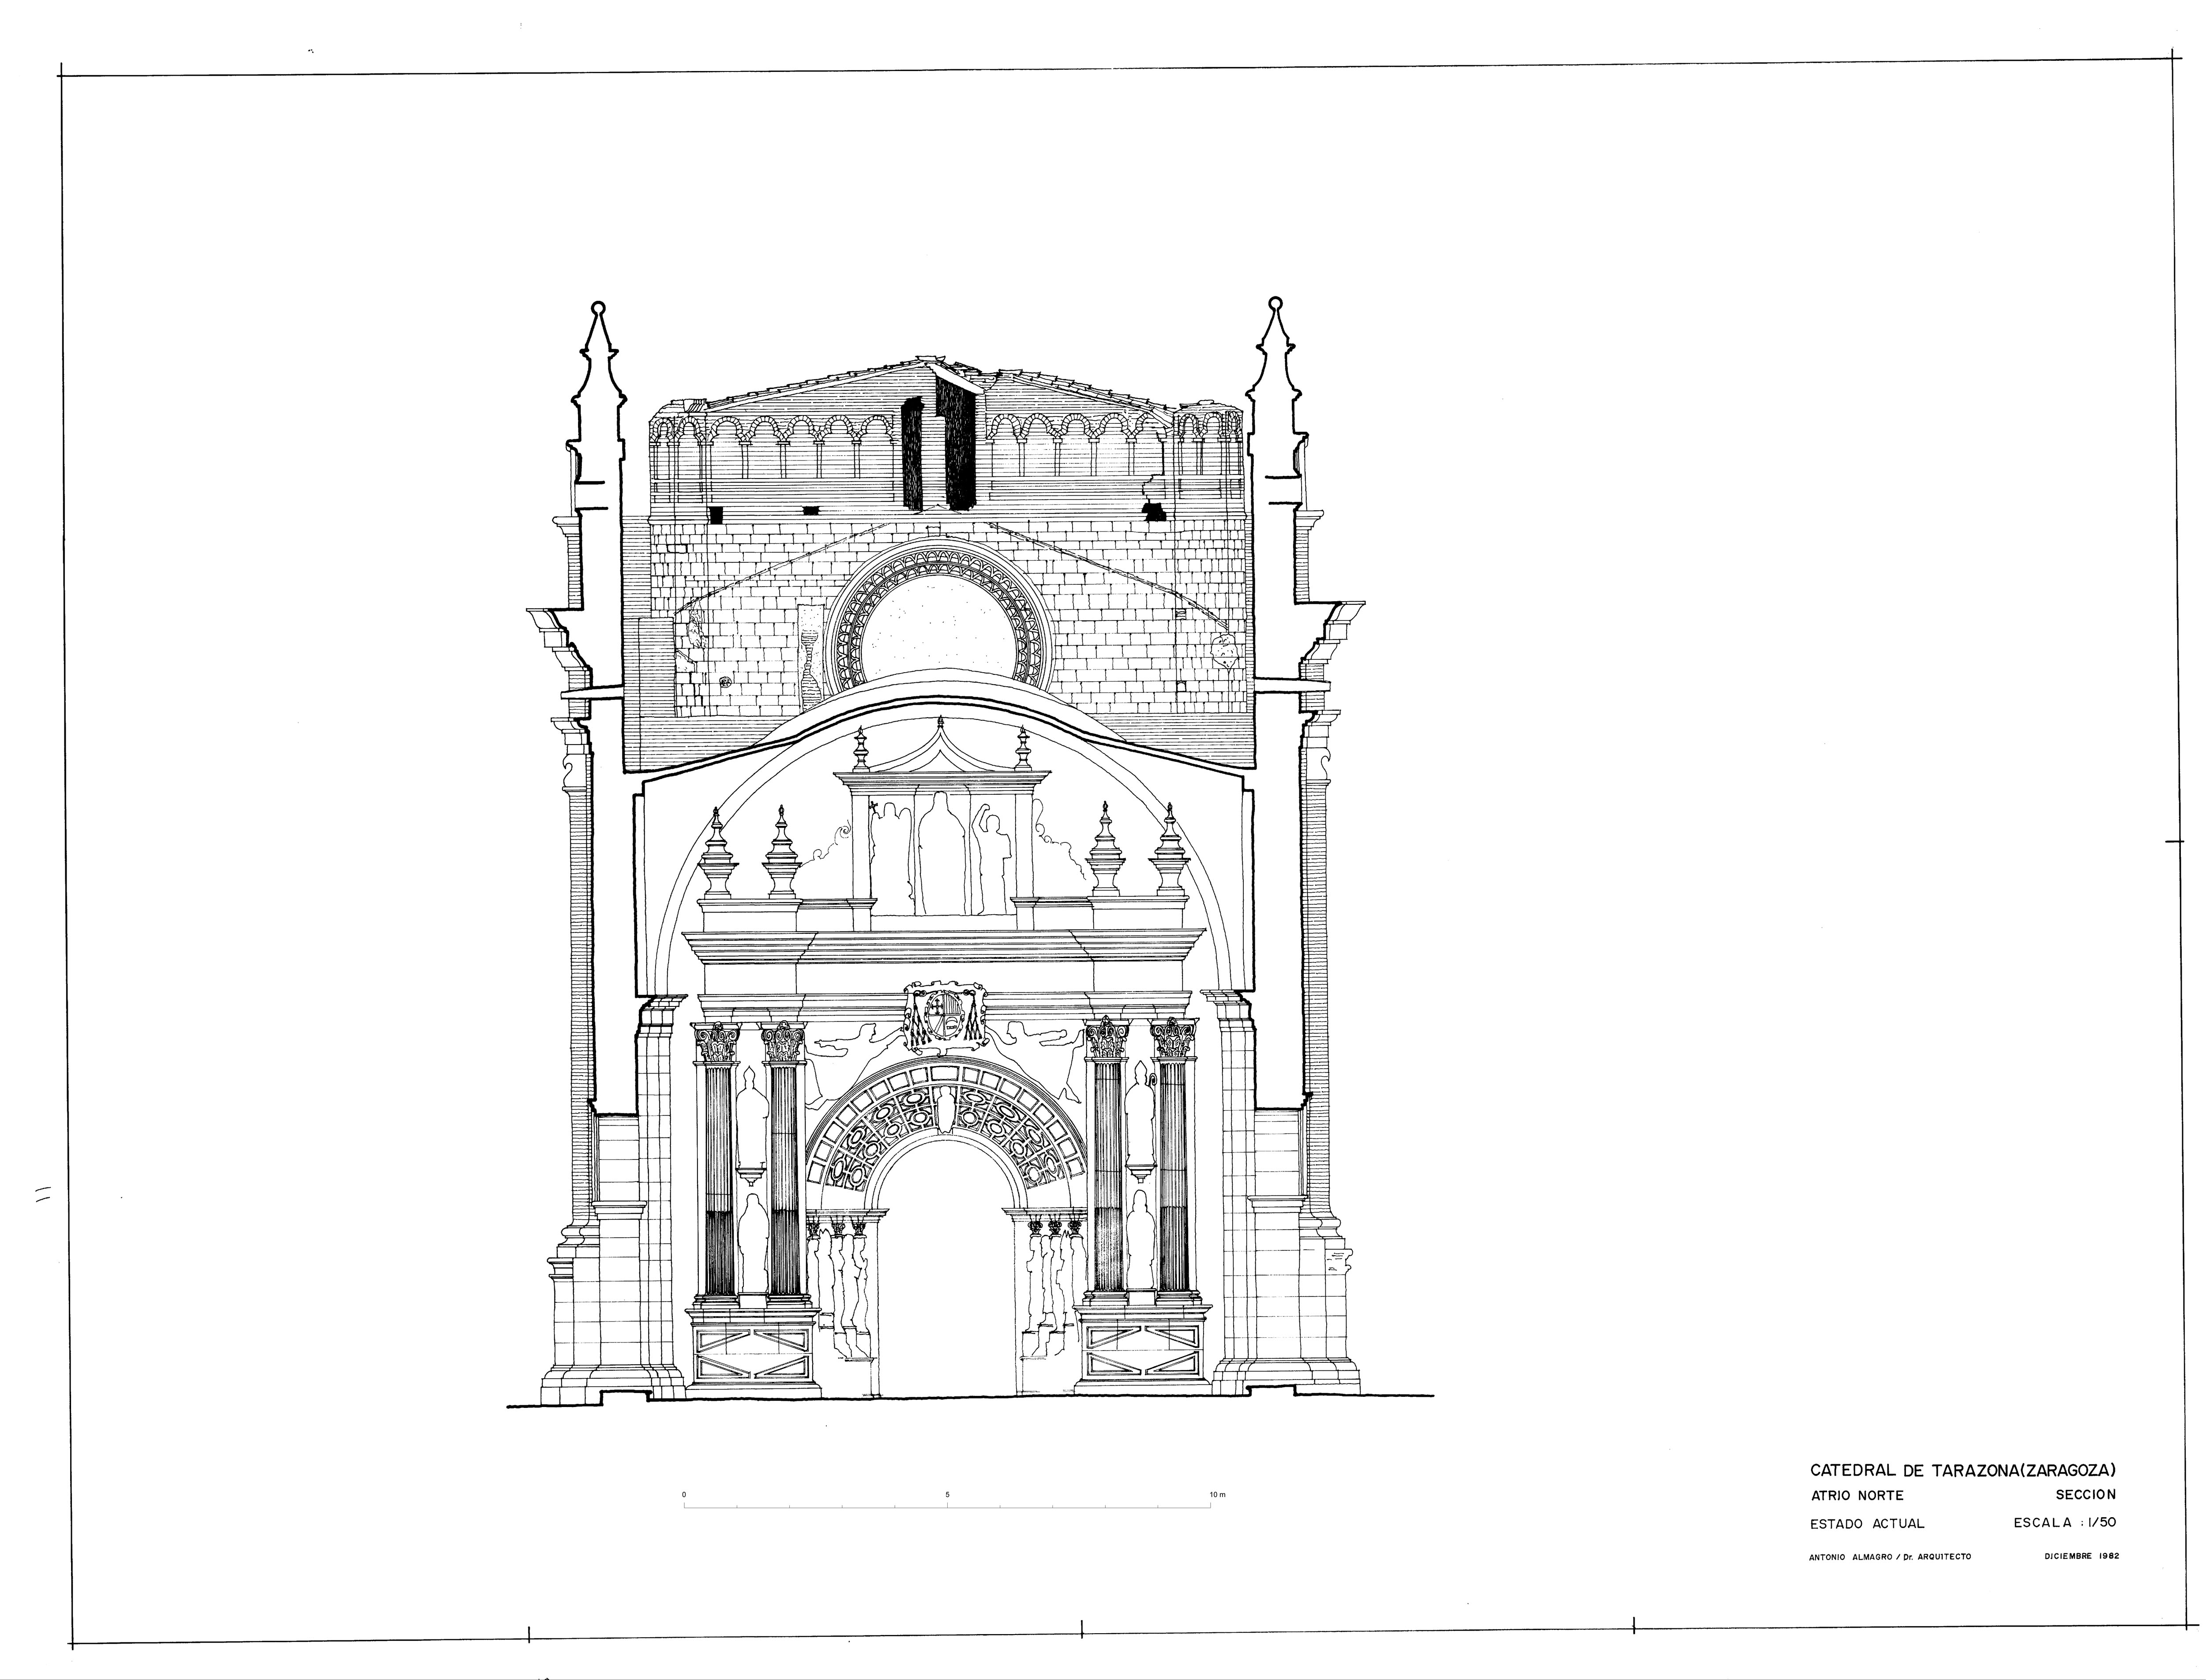This screenshot has height=1680, width=2206.
Task: Click the left pinnacle's ball finial
Action: (598, 308)
